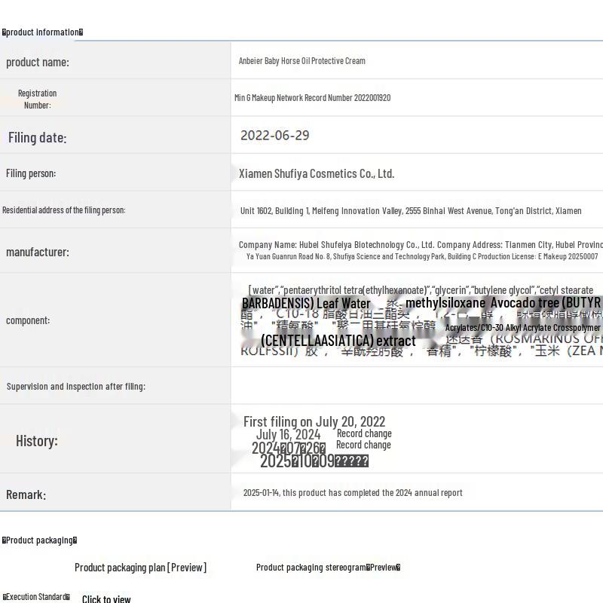
Task: Select the remark about the 2024 annual report
Action: pos(353,493)
